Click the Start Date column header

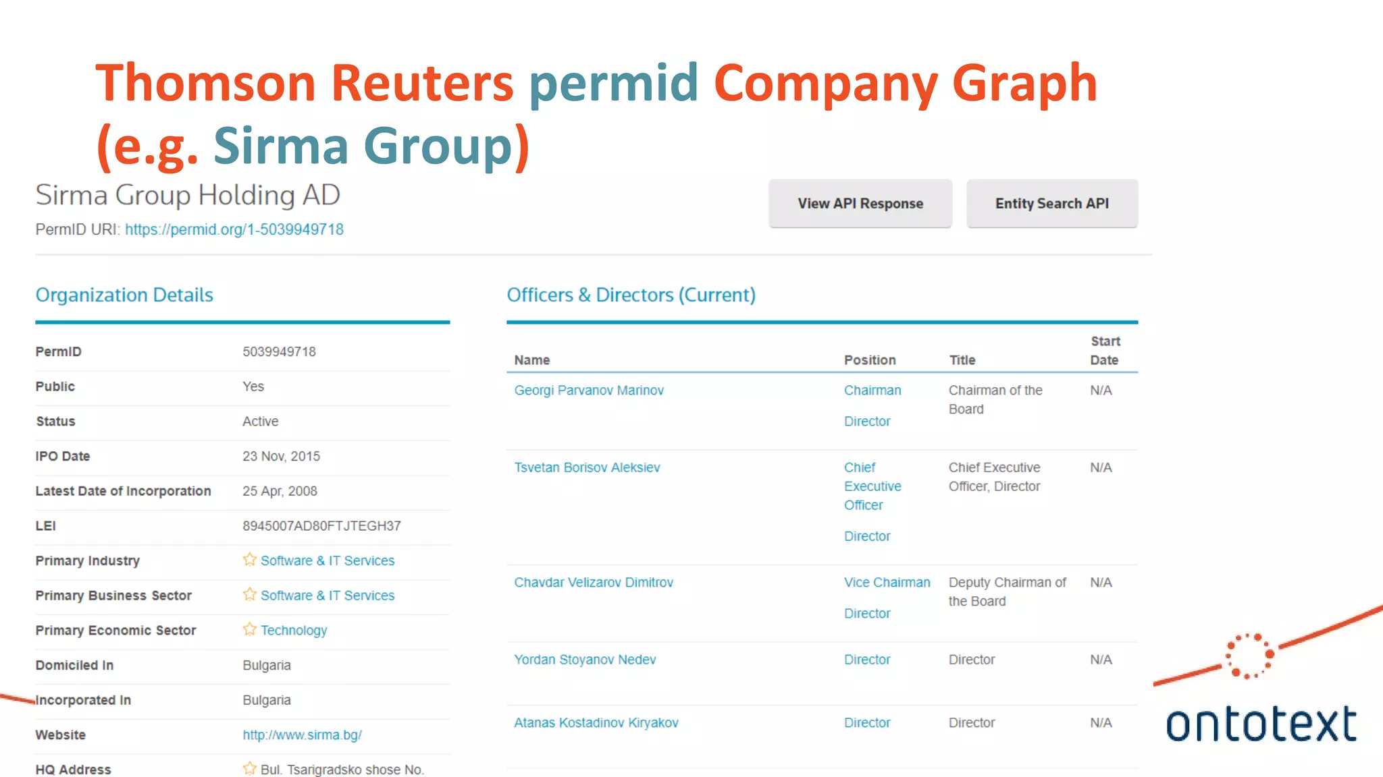pyautogui.click(x=1105, y=351)
